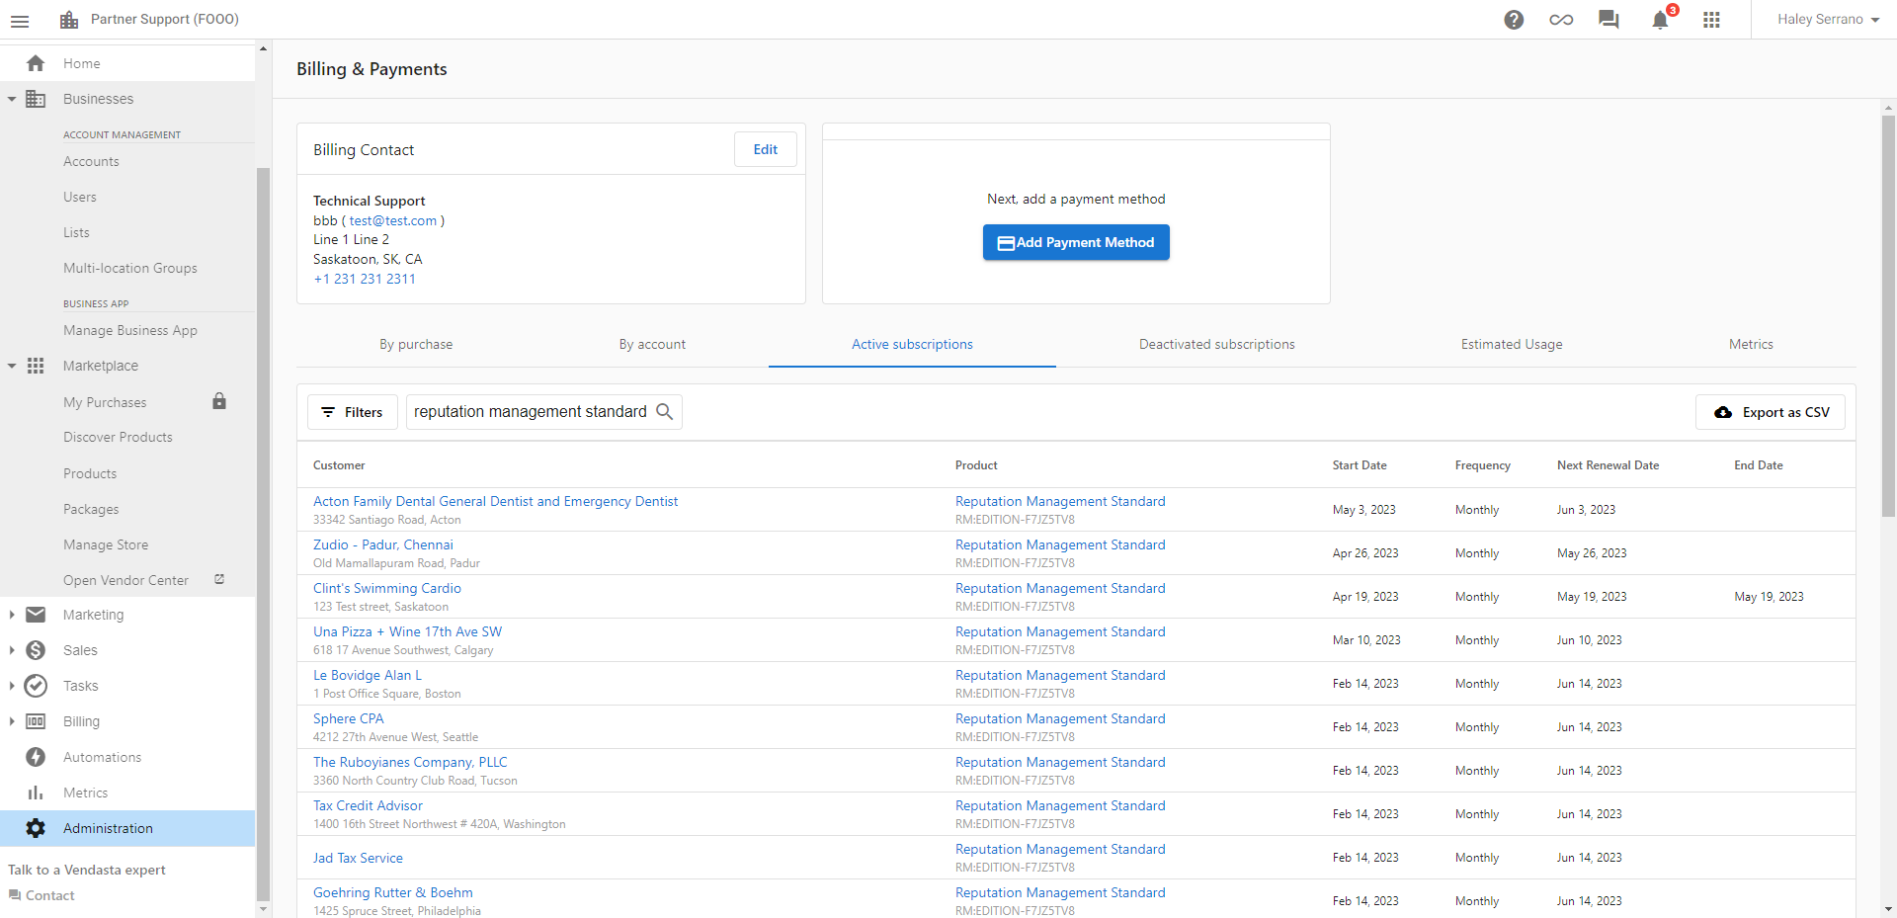Click the Marketplace grid icon

pyautogui.click(x=36, y=366)
